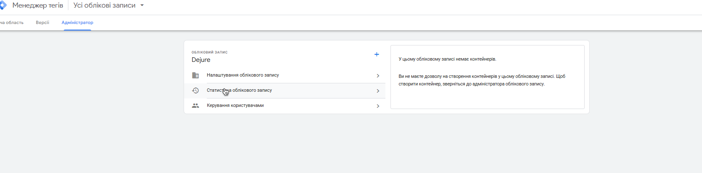
Task: Click the people icon for user management
Action: point(195,106)
